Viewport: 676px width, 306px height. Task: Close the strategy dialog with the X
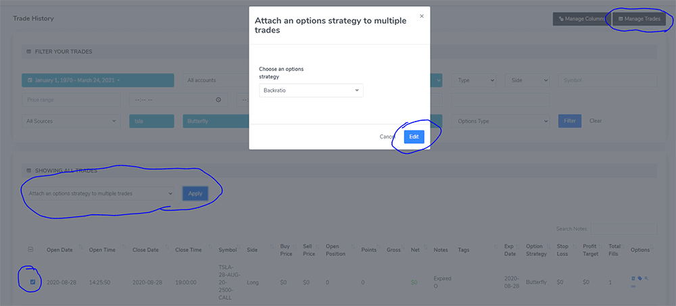[x=422, y=16]
